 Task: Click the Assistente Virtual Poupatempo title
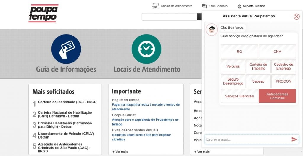pyautogui.click(x=249, y=16)
